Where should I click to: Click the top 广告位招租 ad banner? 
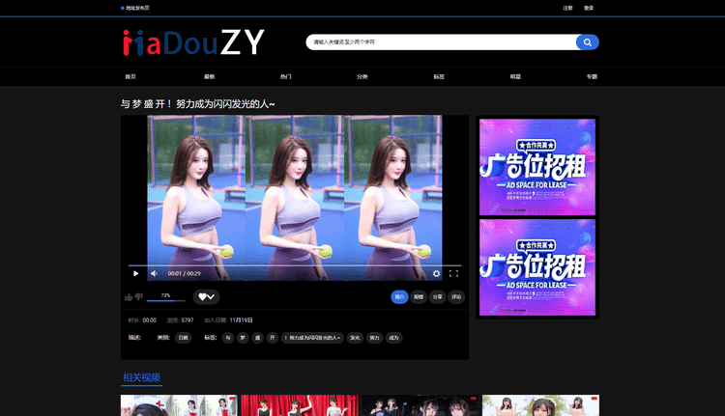(536, 166)
